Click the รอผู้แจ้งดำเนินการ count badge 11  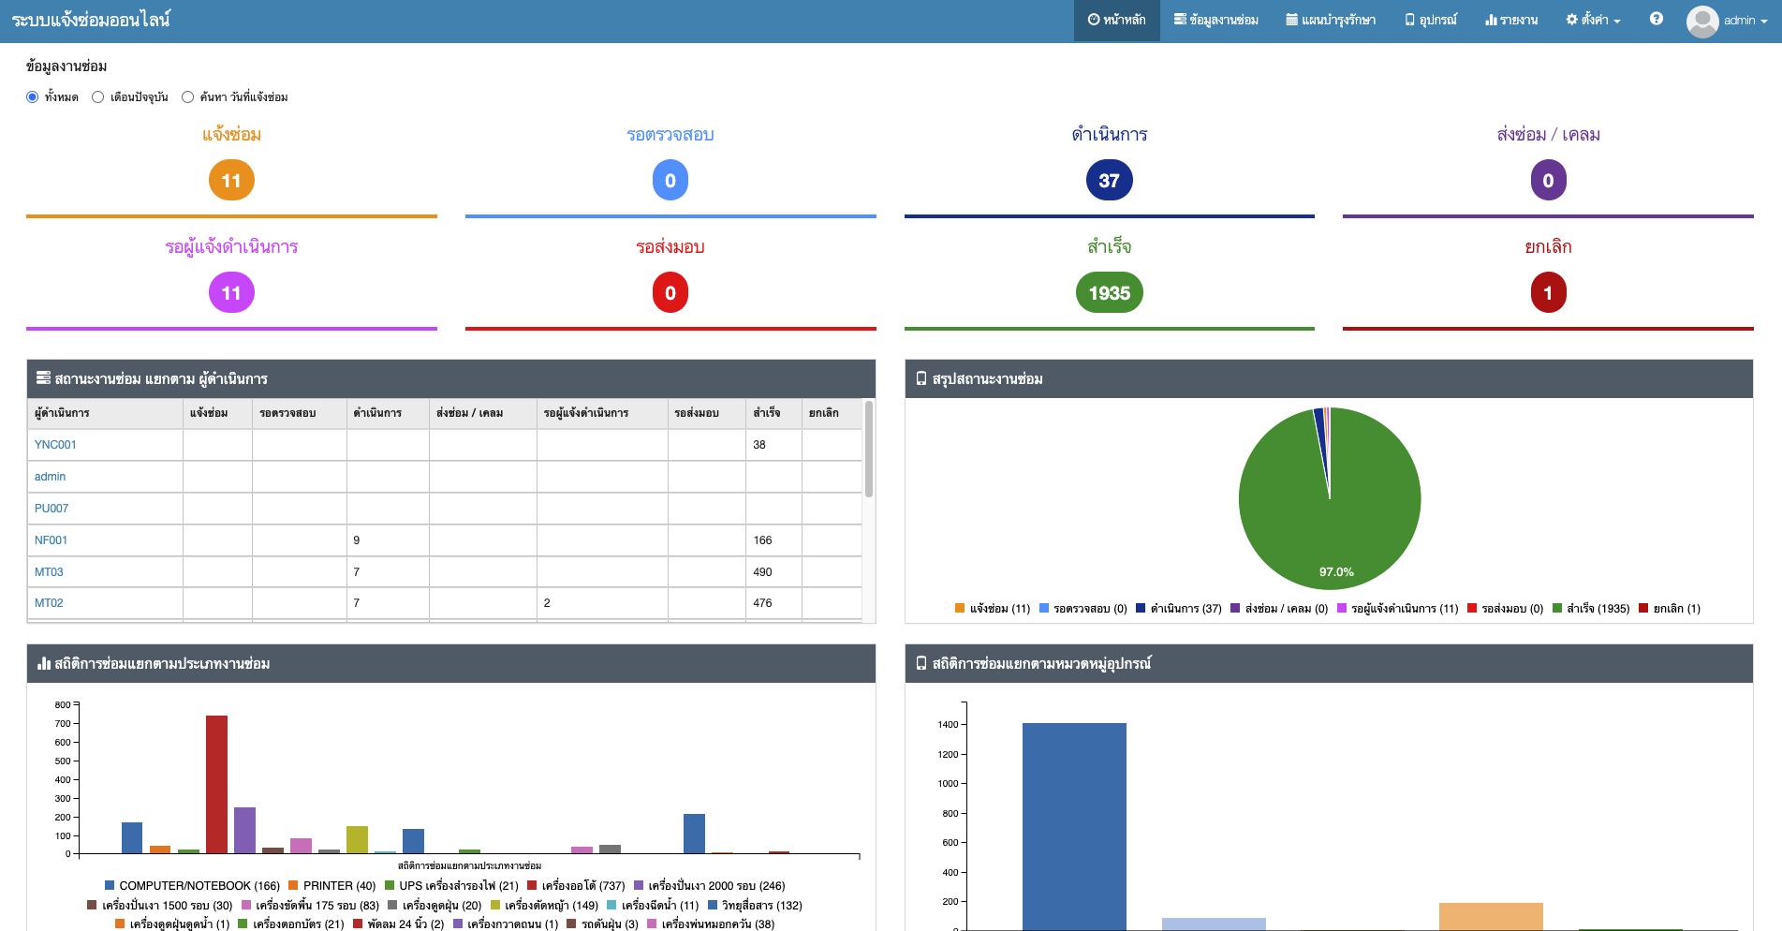pyautogui.click(x=231, y=293)
